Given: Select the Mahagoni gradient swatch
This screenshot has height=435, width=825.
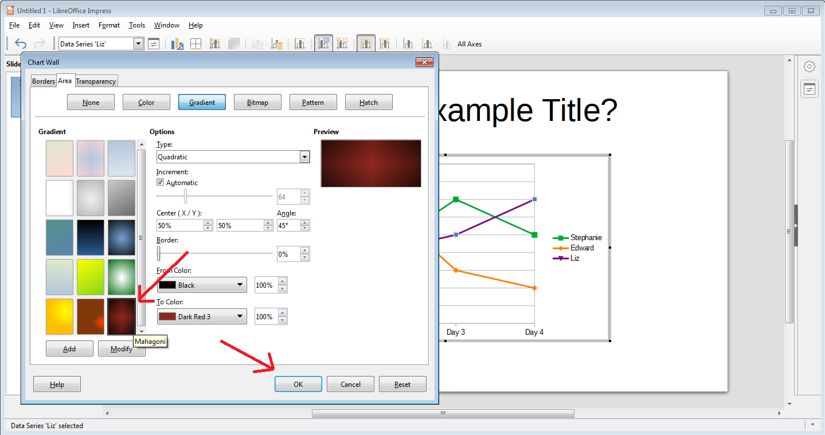Looking at the screenshot, I should coord(122,316).
